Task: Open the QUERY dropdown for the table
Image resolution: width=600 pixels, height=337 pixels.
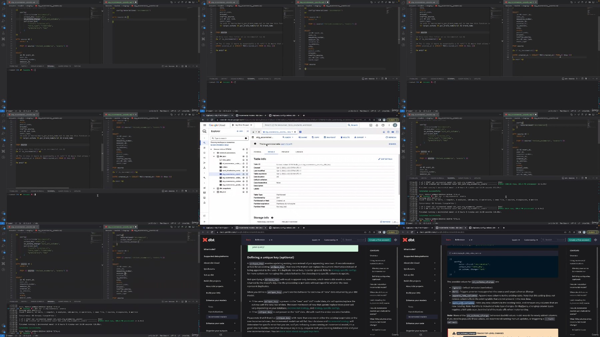Action: pyautogui.click(x=288, y=137)
